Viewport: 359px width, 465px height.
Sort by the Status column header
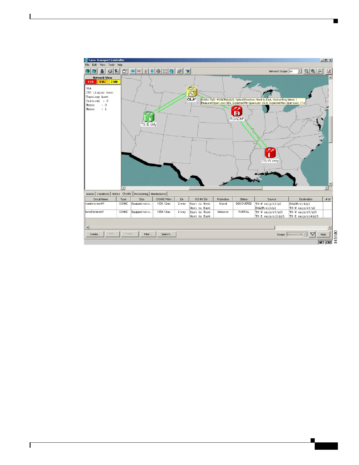point(244,199)
